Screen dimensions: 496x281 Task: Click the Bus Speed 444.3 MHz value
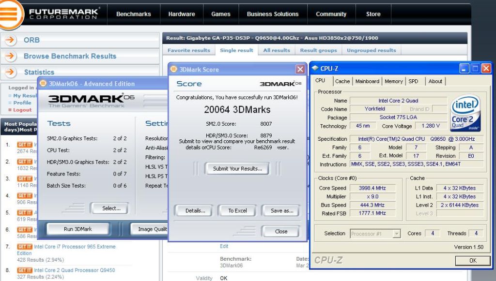coord(372,205)
